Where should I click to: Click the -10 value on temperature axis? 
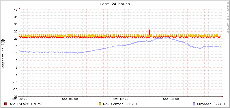click(15, 82)
